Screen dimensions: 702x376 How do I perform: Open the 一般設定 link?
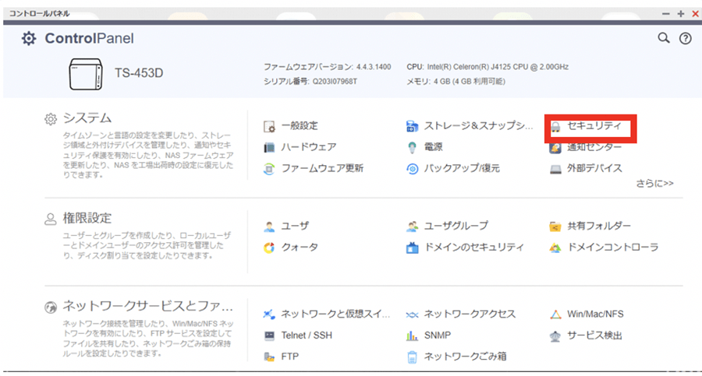pos(300,126)
